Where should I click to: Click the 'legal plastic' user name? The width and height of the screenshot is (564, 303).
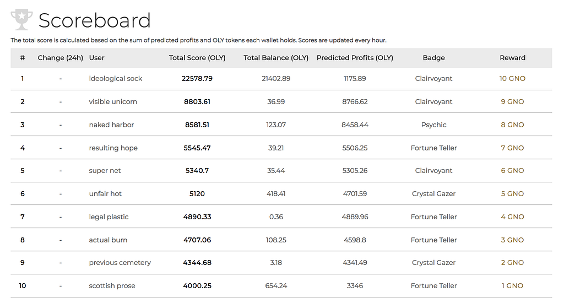[109, 217]
